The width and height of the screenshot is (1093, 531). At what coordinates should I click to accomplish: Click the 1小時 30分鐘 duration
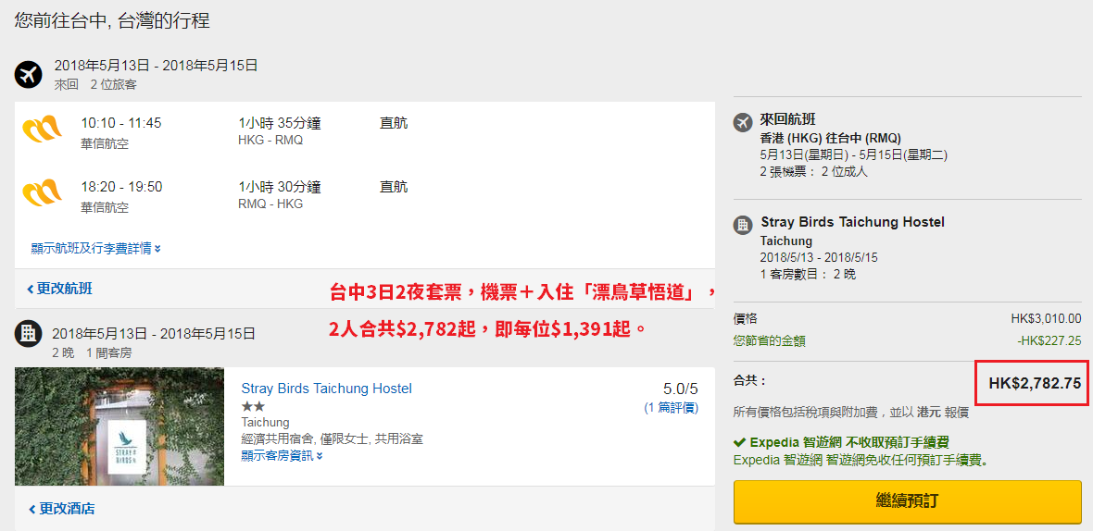280,187
